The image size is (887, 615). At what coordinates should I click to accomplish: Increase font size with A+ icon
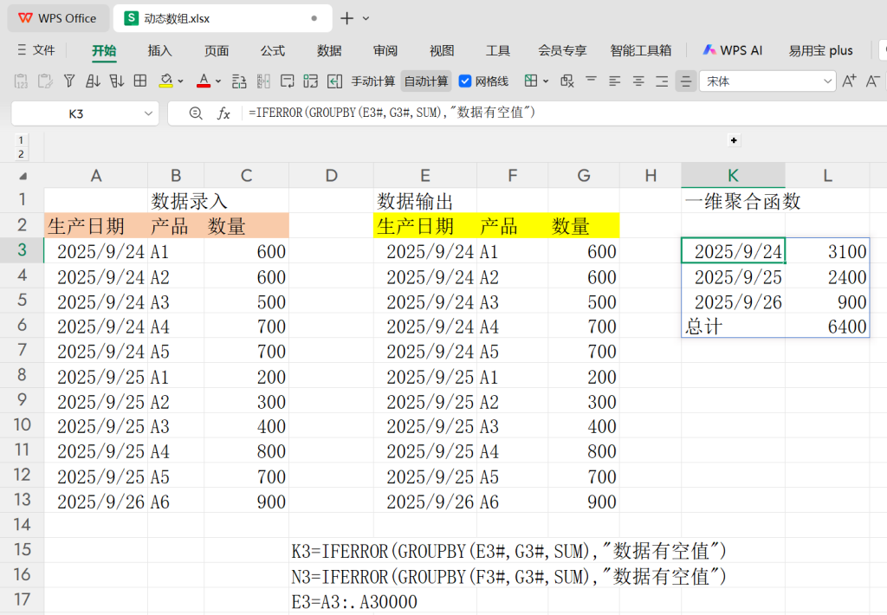click(849, 81)
